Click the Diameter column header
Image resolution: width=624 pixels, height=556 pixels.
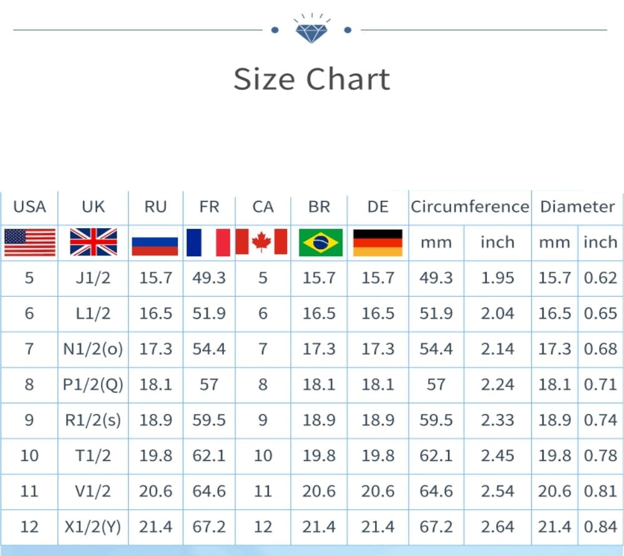click(577, 207)
